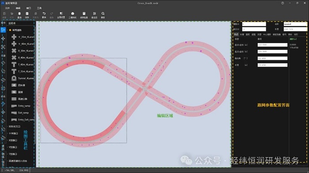Choose the +_35m_4Lanes crossroad template
The height and width of the screenshot is (173, 309).
click(23, 37)
